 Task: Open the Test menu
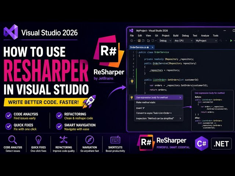pos(195,36)
